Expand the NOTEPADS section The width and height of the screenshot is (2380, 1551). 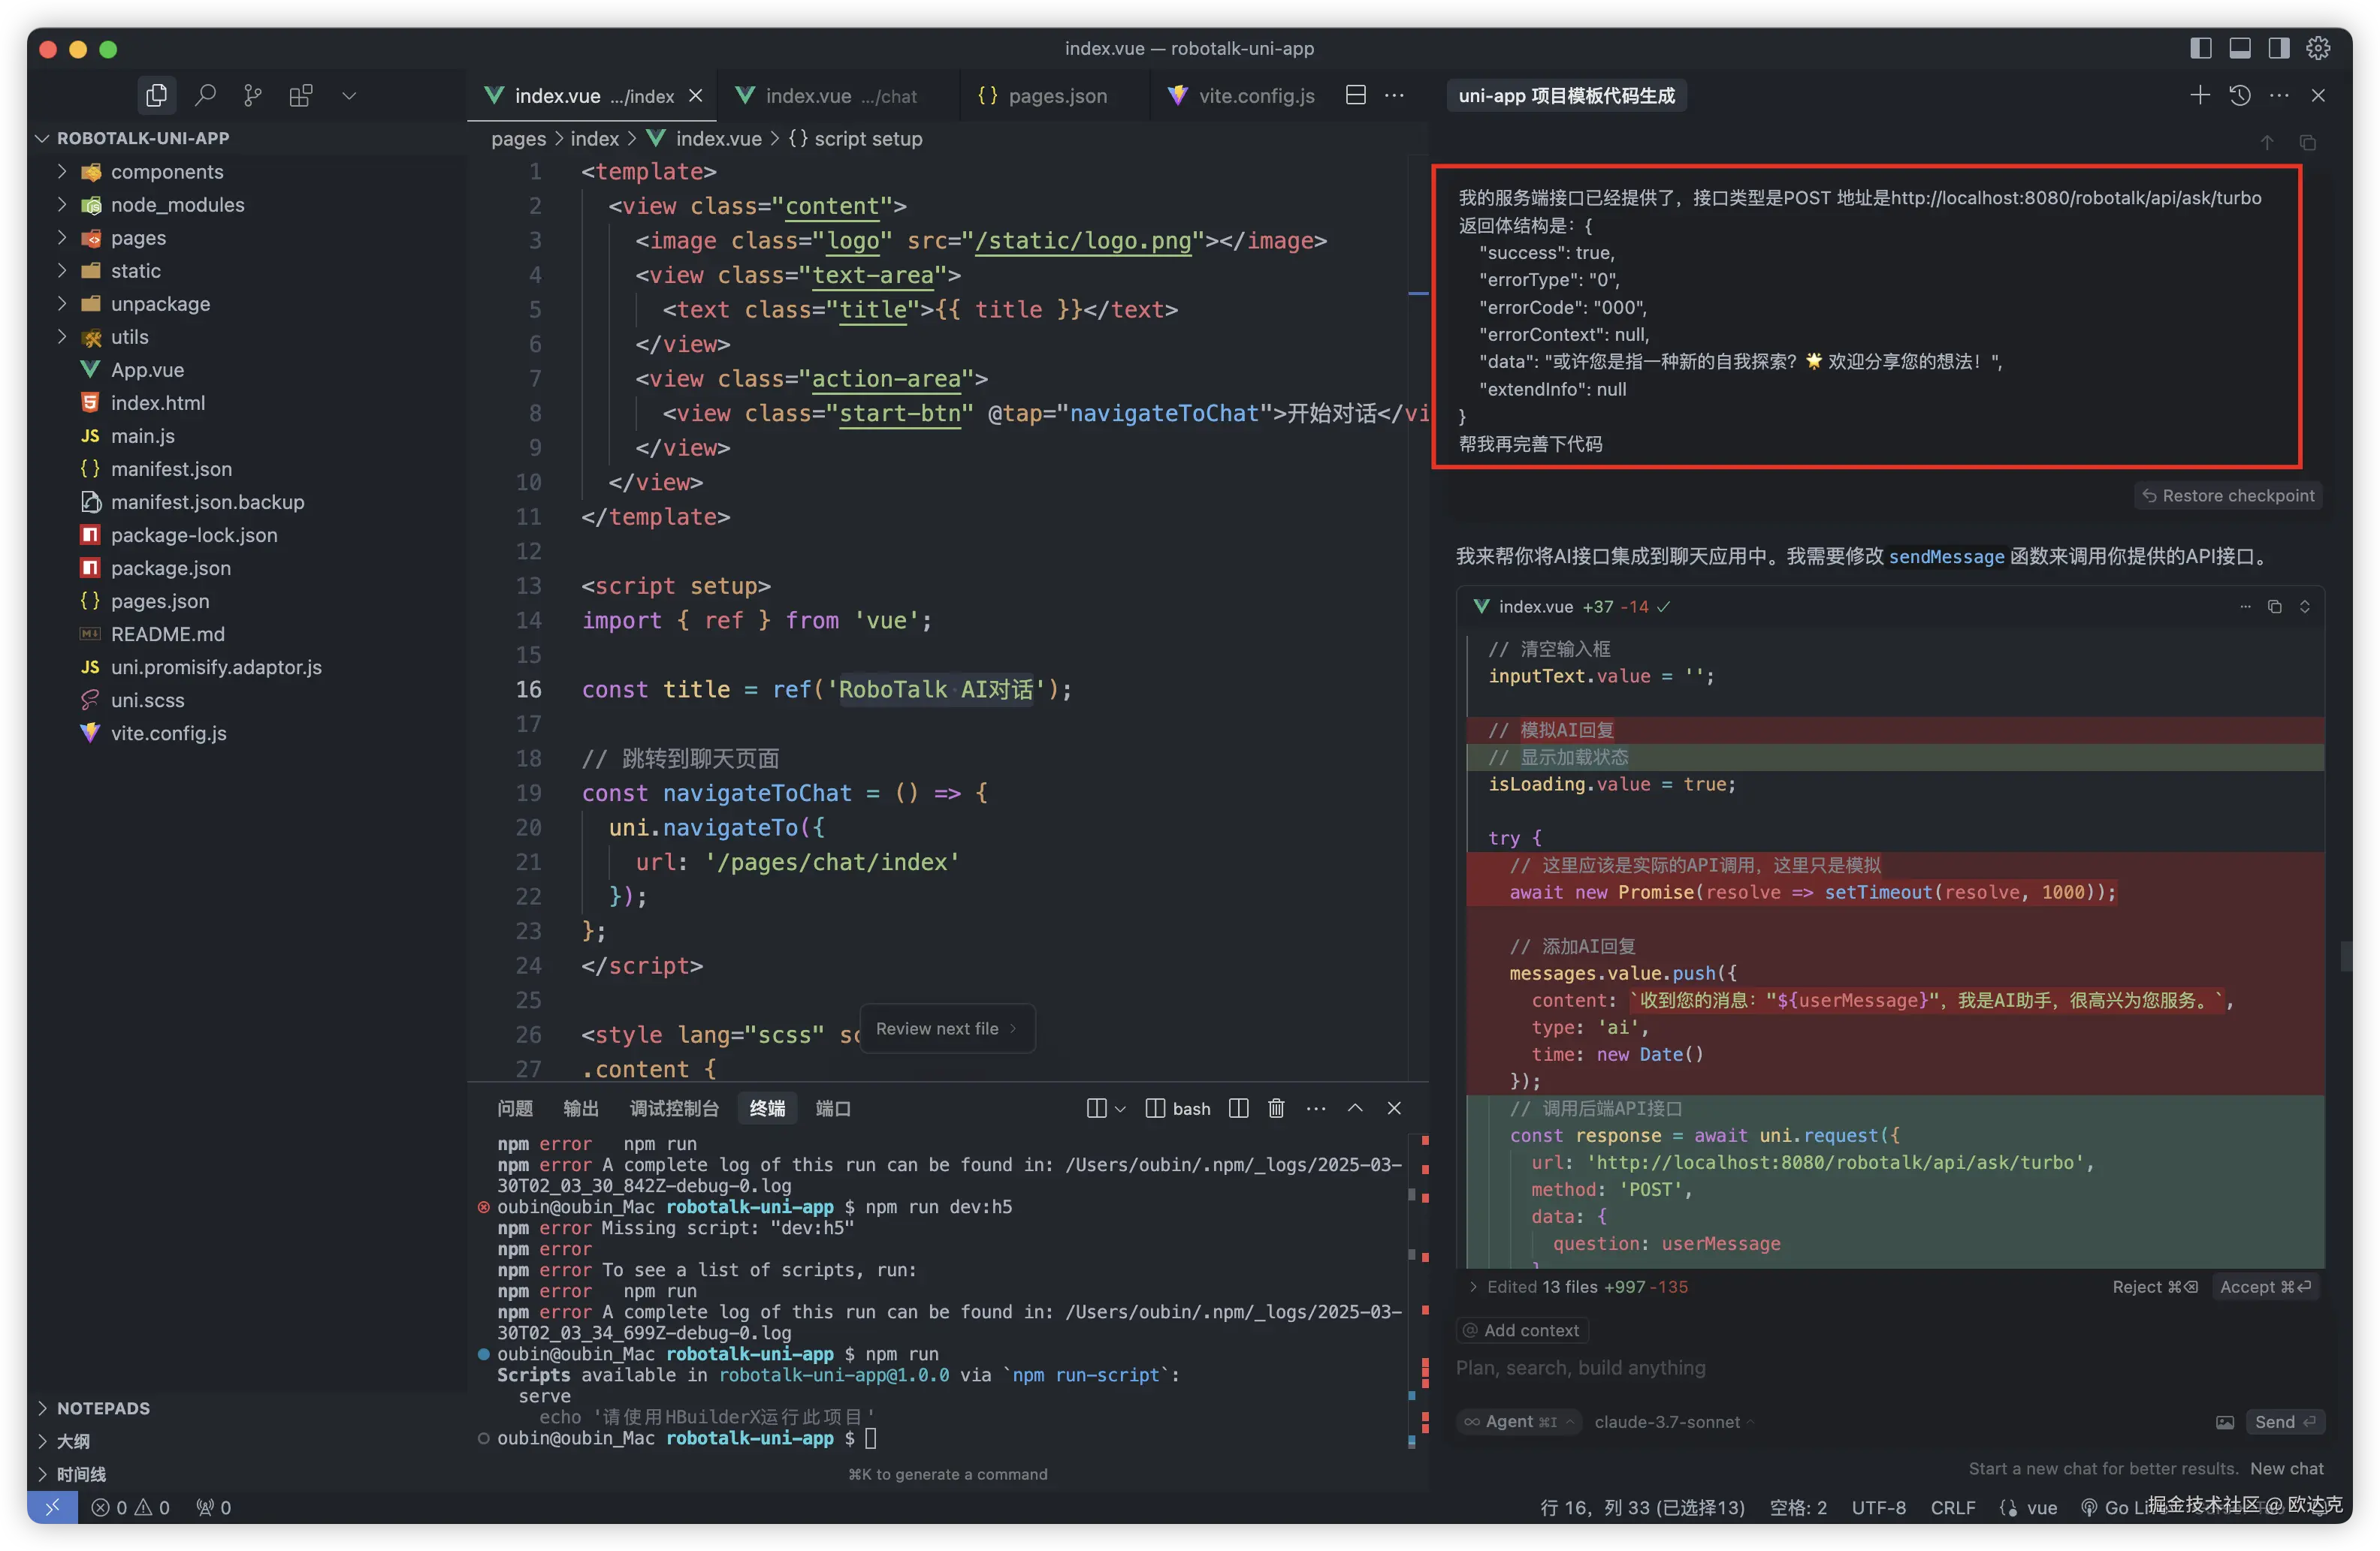(x=103, y=1408)
